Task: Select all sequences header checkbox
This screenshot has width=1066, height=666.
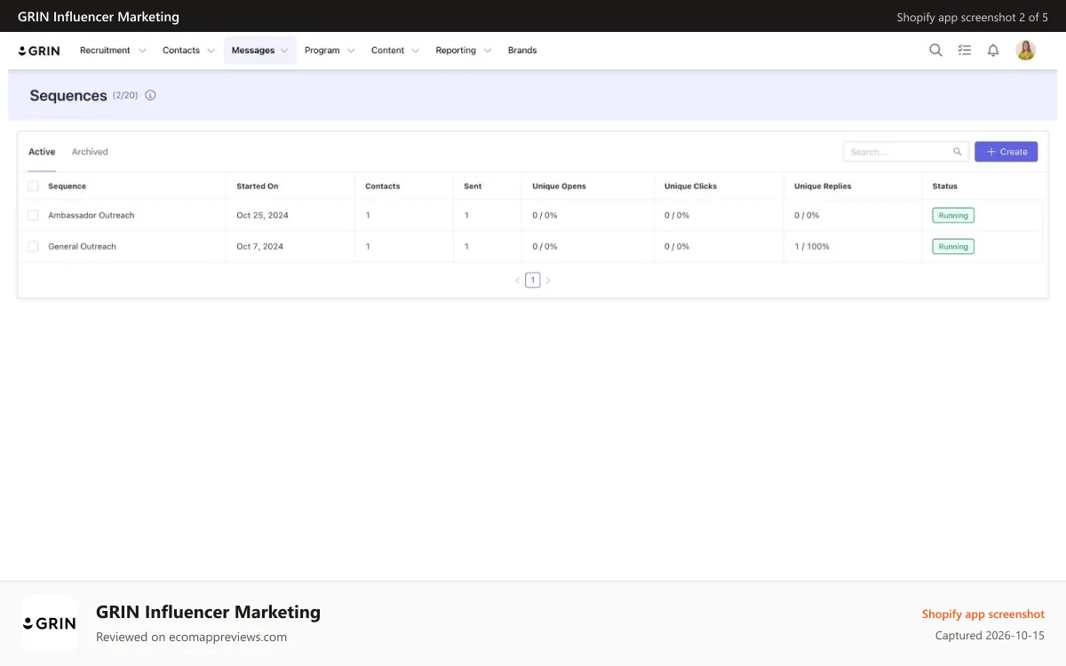Action: 33,186
